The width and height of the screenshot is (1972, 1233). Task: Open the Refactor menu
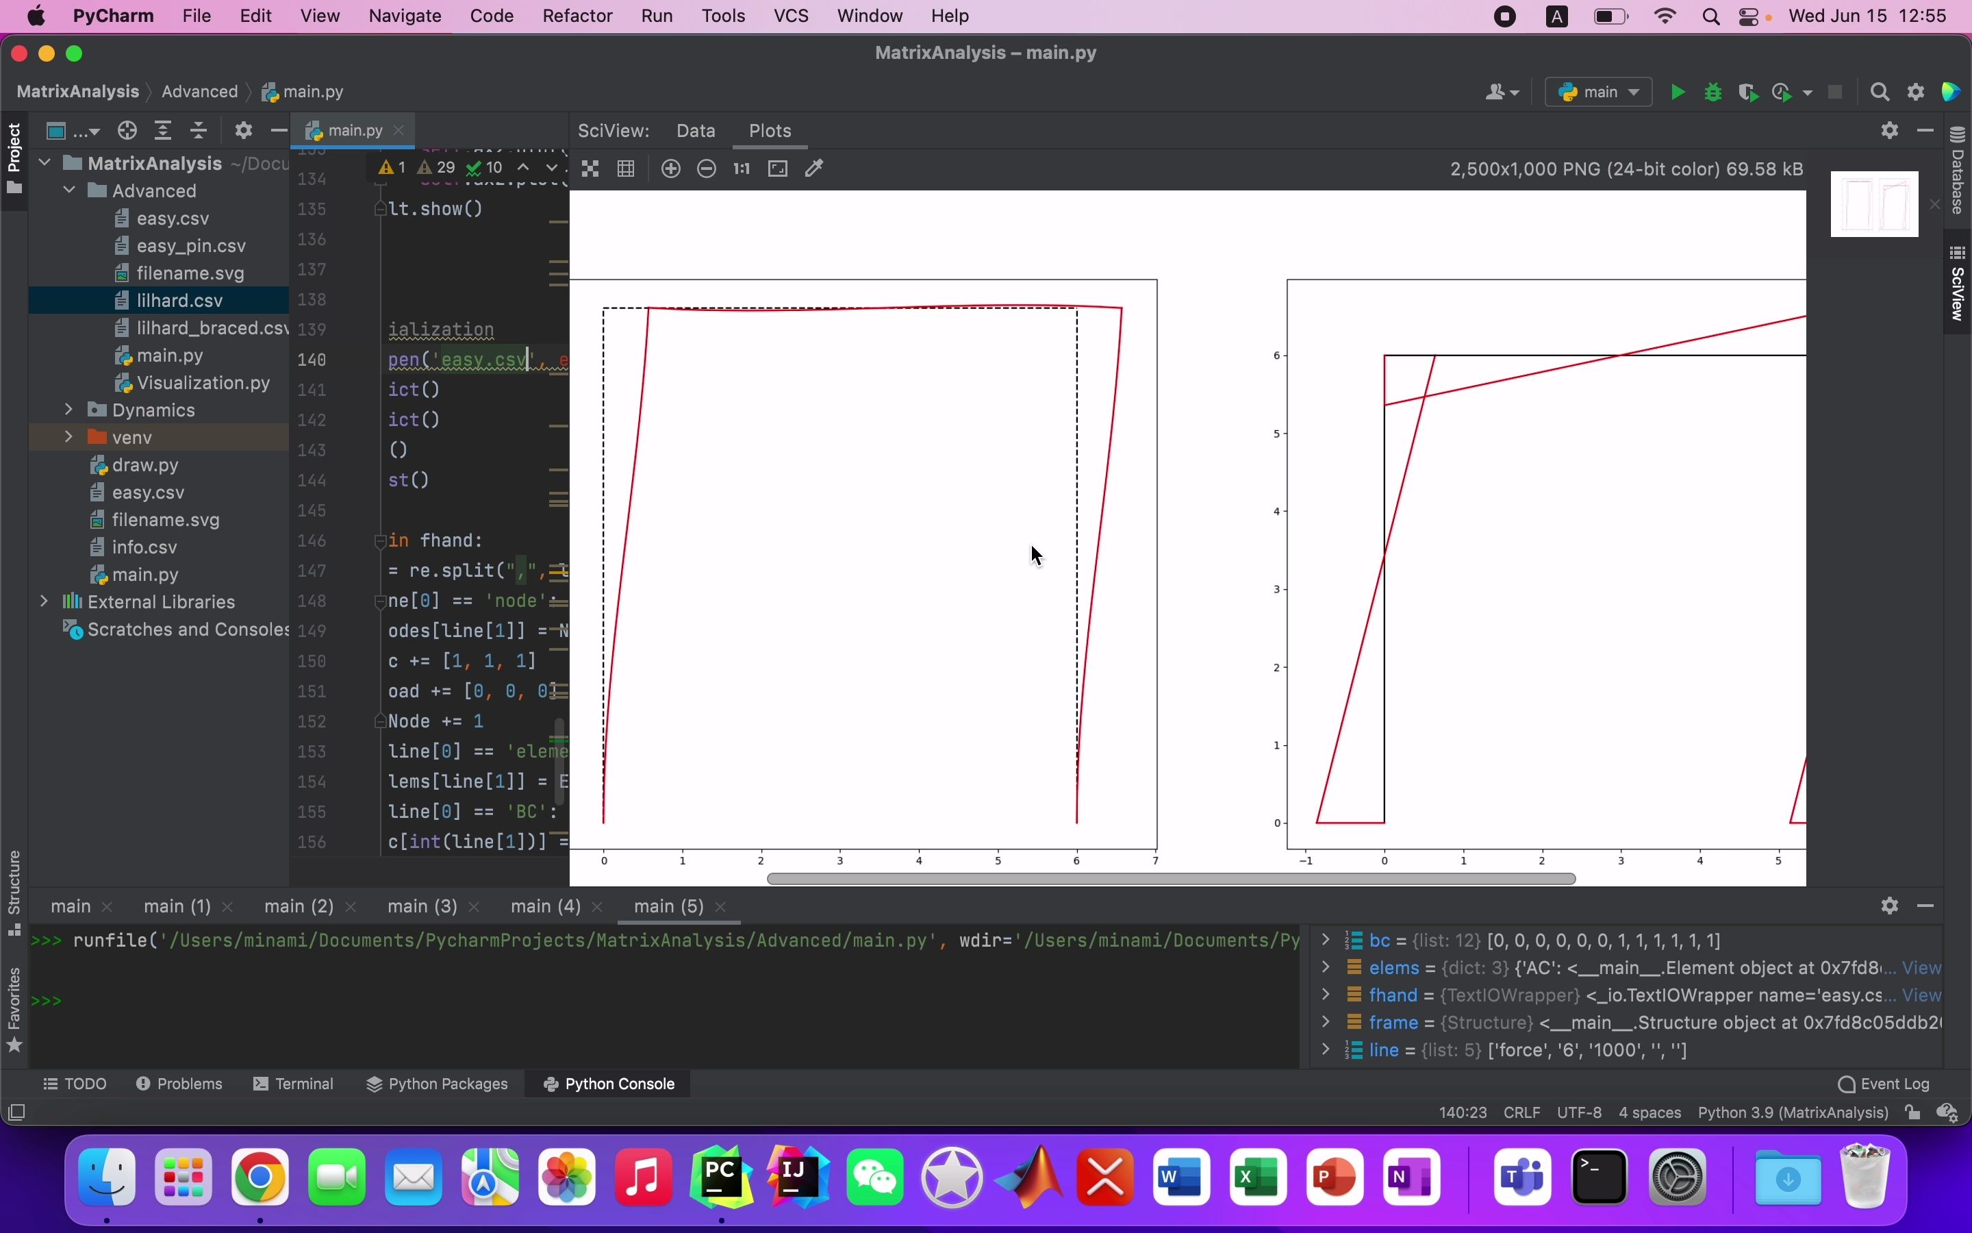click(577, 16)
